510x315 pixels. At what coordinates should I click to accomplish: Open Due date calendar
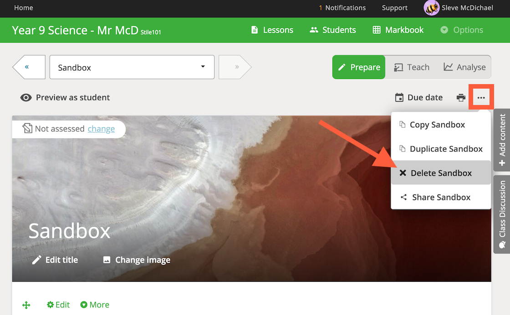pos(418,97)
